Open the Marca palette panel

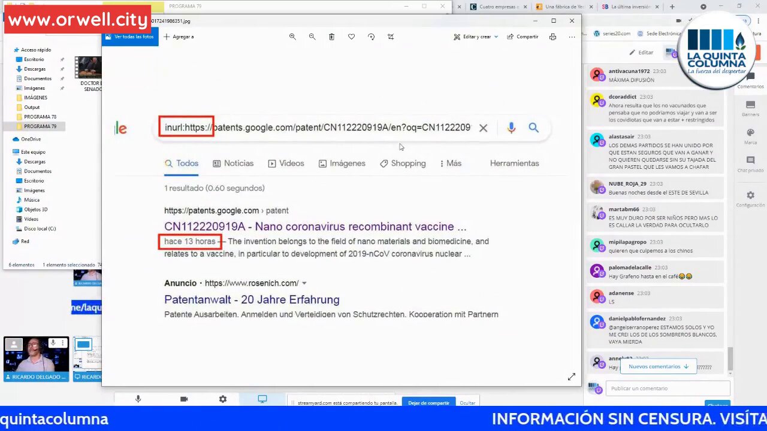click(x=750, y=136)
